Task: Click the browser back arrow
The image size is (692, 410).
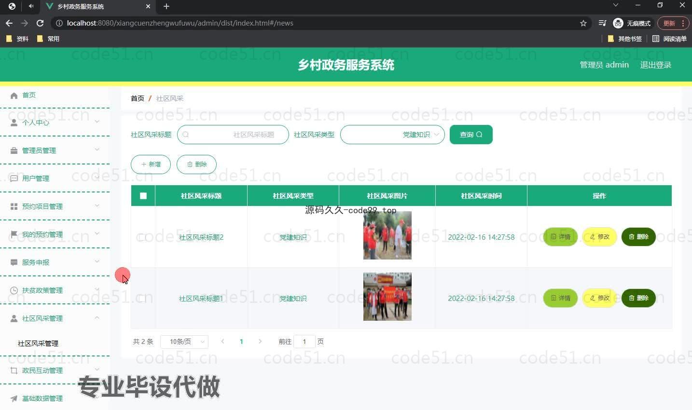Action: tap(9, 23)
